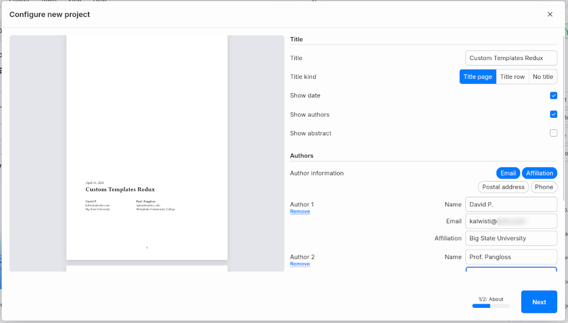This screenshot has width=568, height=323.
Task: Click the "Title kind" label
Action: point(303,77)
